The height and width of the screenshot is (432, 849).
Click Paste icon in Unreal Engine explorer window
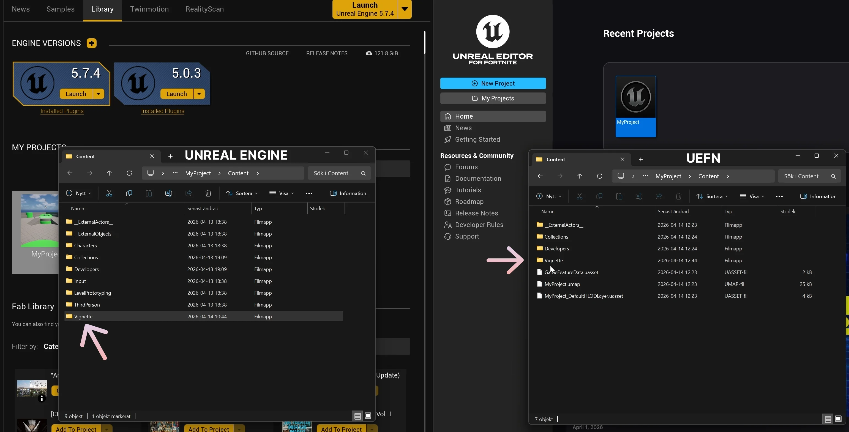pyautogui.click(x=149, y=193)
